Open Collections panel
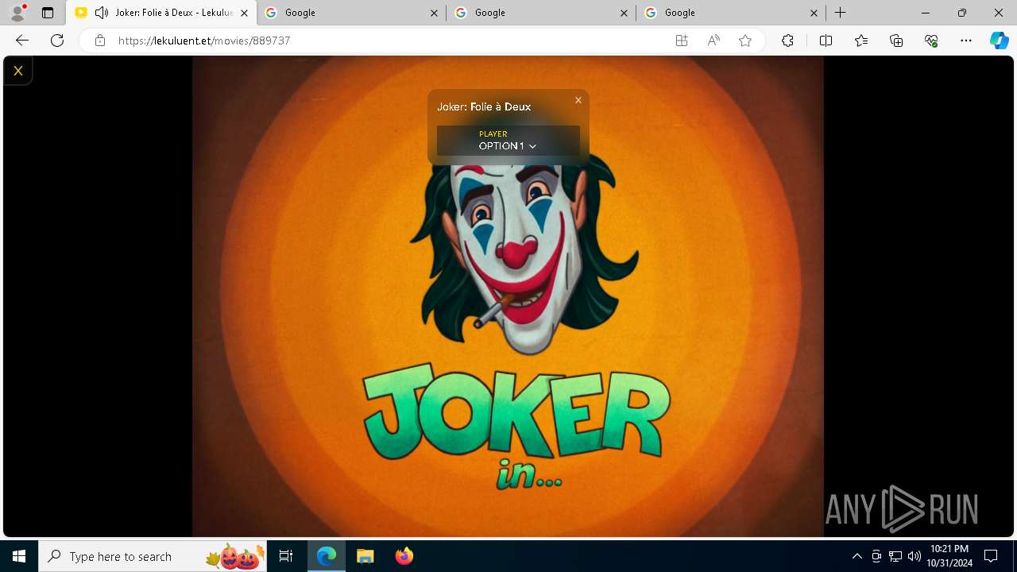The image size is (1017, 572). pos(896,41)
